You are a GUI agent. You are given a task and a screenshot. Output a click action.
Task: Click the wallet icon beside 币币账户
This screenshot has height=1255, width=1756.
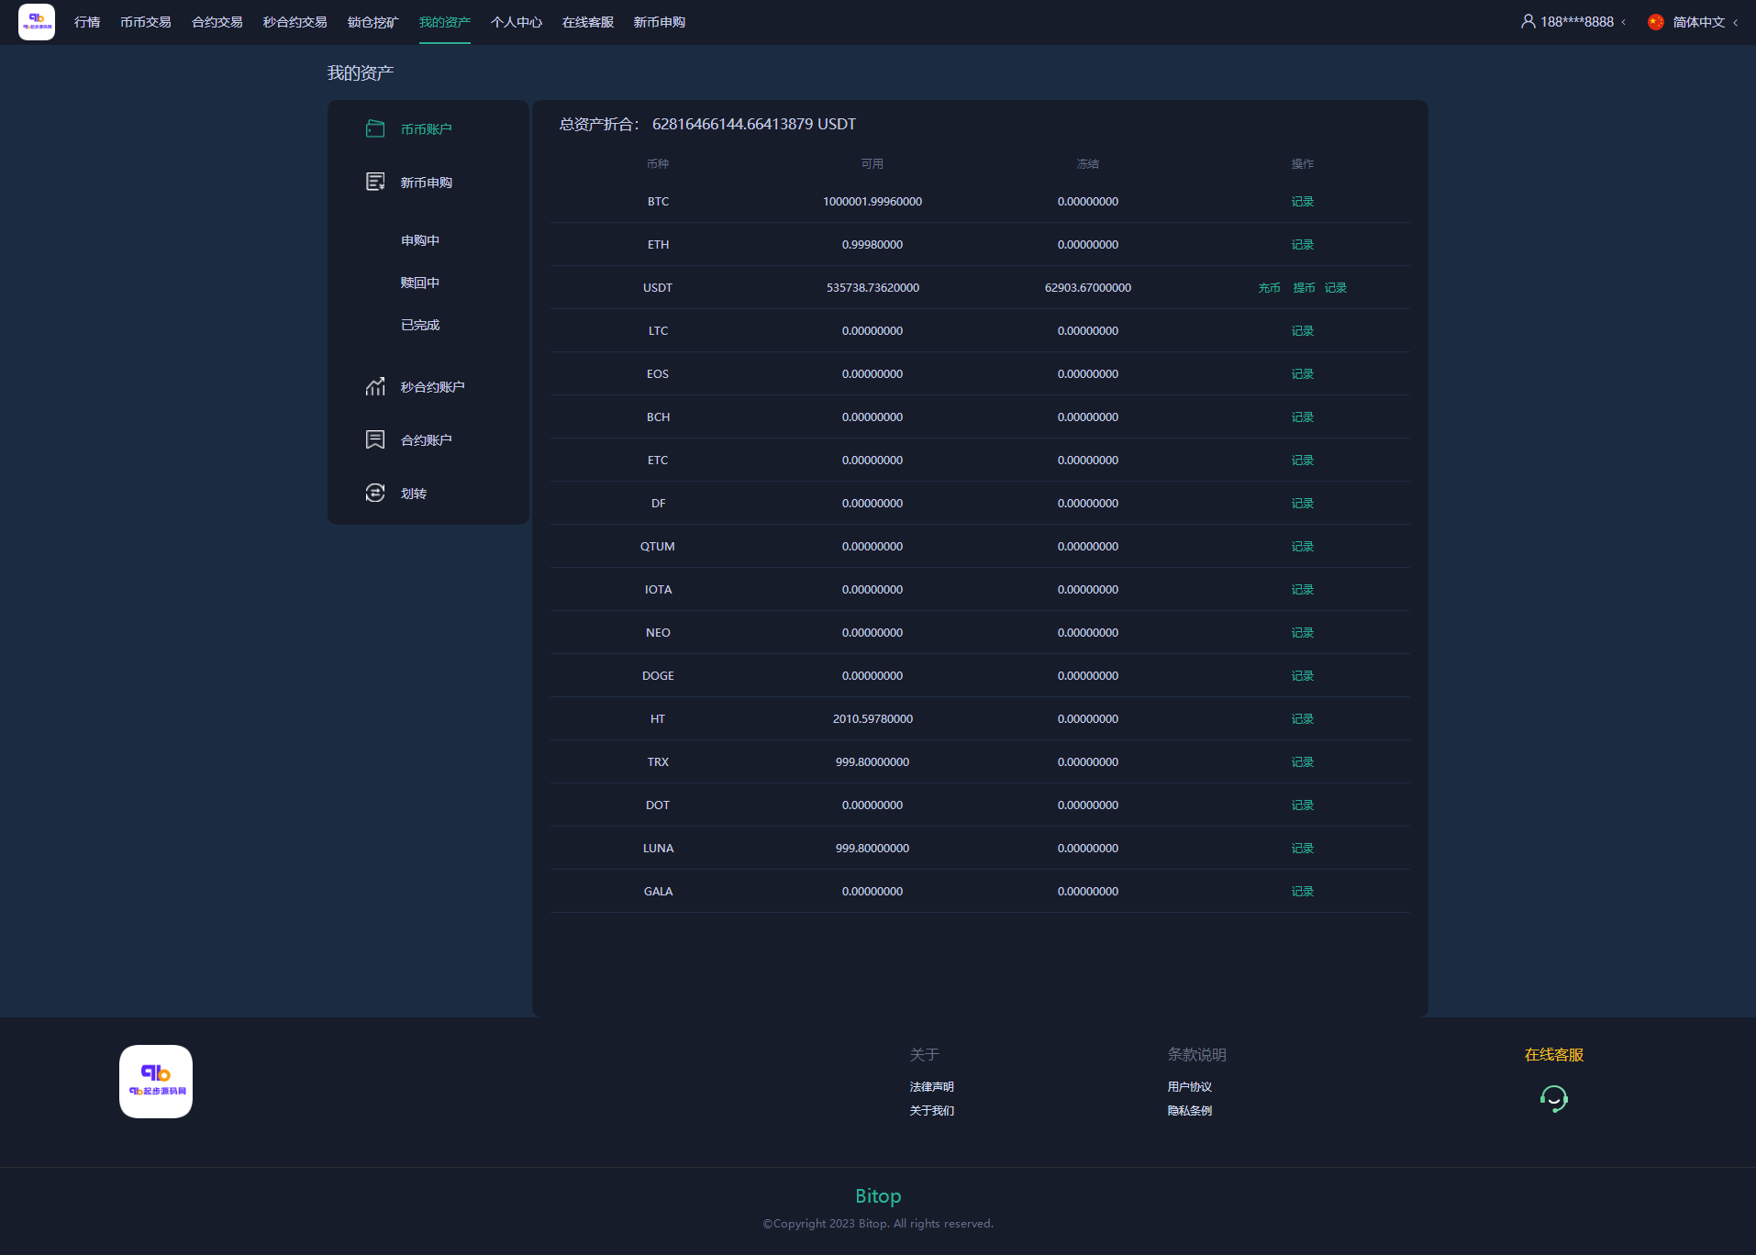tap(375, 128)
